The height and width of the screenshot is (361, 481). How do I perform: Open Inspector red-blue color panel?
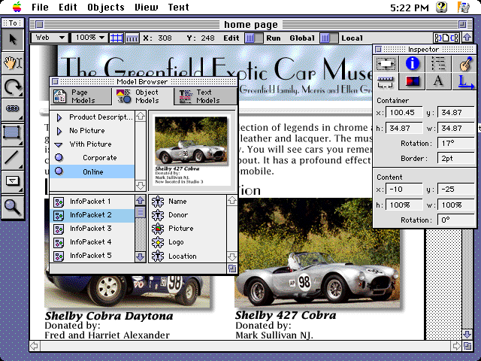click(x=412, y=82)
